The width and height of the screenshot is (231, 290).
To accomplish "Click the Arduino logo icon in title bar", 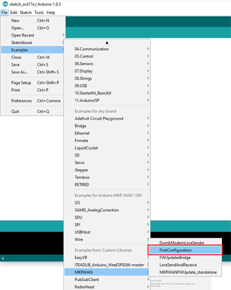I will point(5,5).
